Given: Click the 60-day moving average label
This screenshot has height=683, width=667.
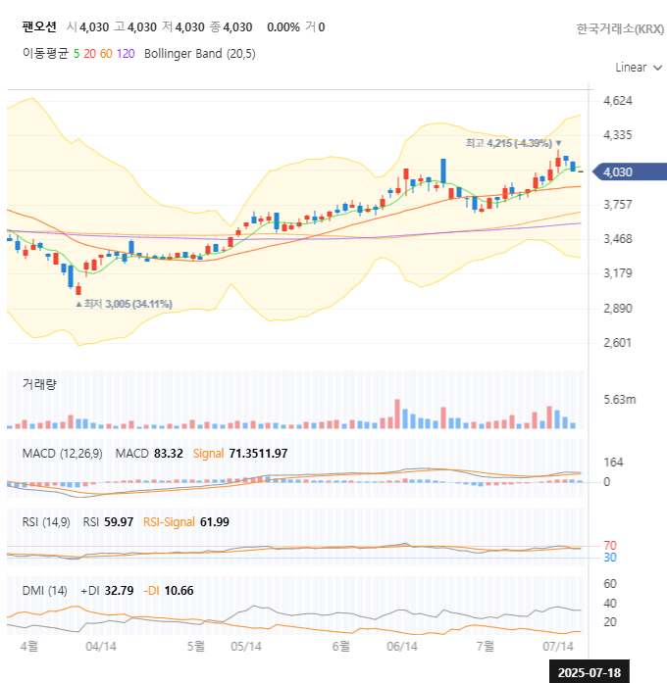Looking at the screenshot, I should (x=106, y=54).
